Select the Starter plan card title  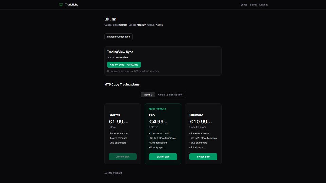tap(114, 115)
